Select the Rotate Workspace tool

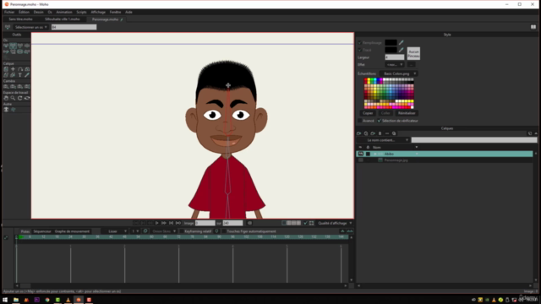[20, 98]
